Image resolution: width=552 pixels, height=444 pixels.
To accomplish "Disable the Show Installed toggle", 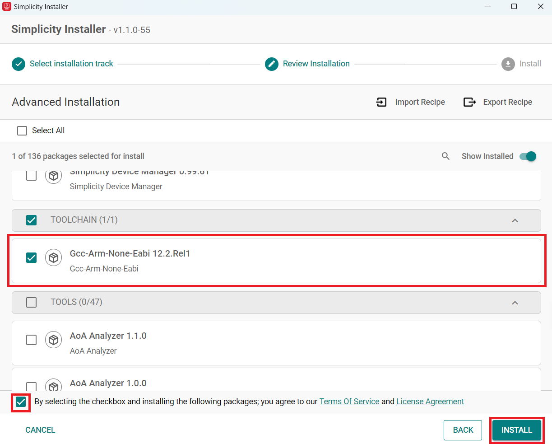I will (527, 156).
